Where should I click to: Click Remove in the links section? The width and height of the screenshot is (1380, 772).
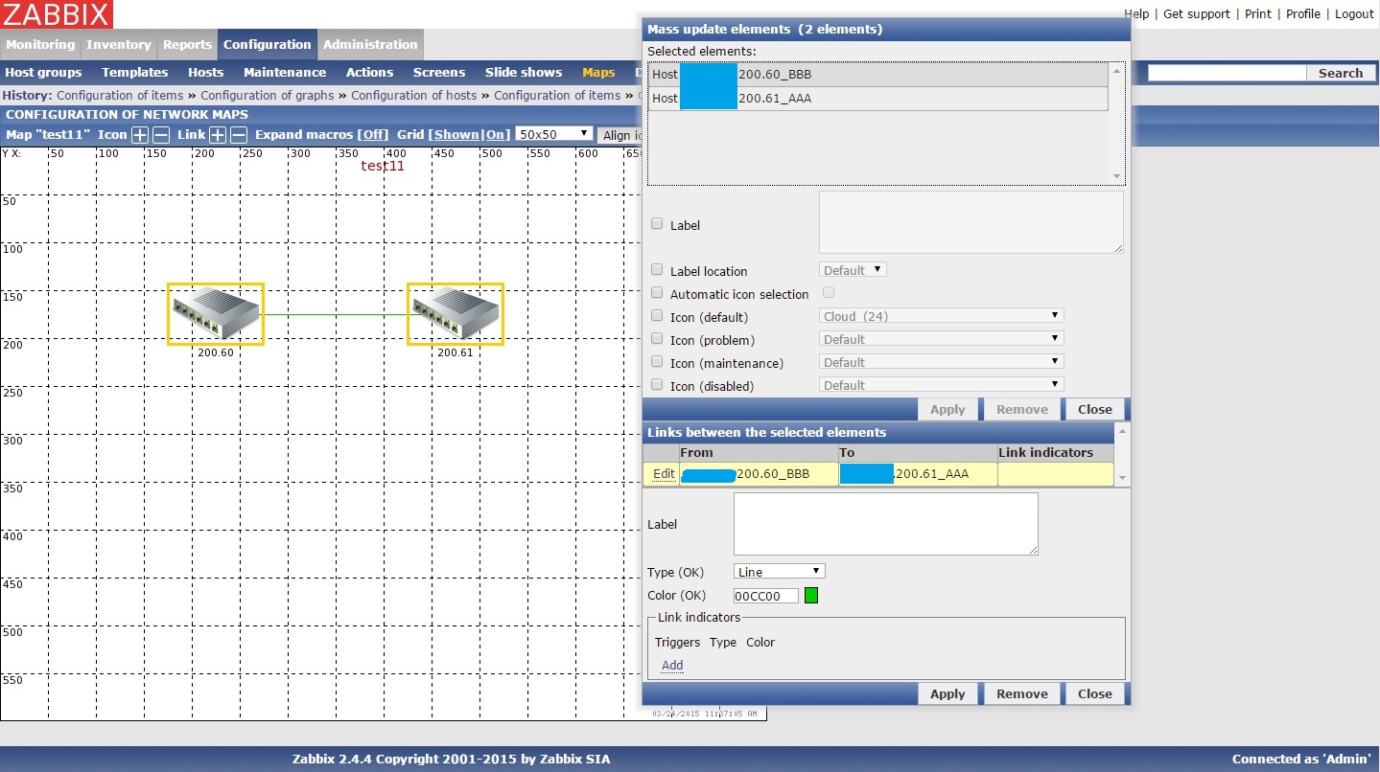1021,693
